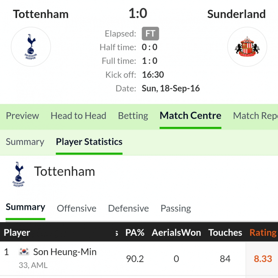
Task: Show Defensive player stats
Action: [x=128, y=208]
